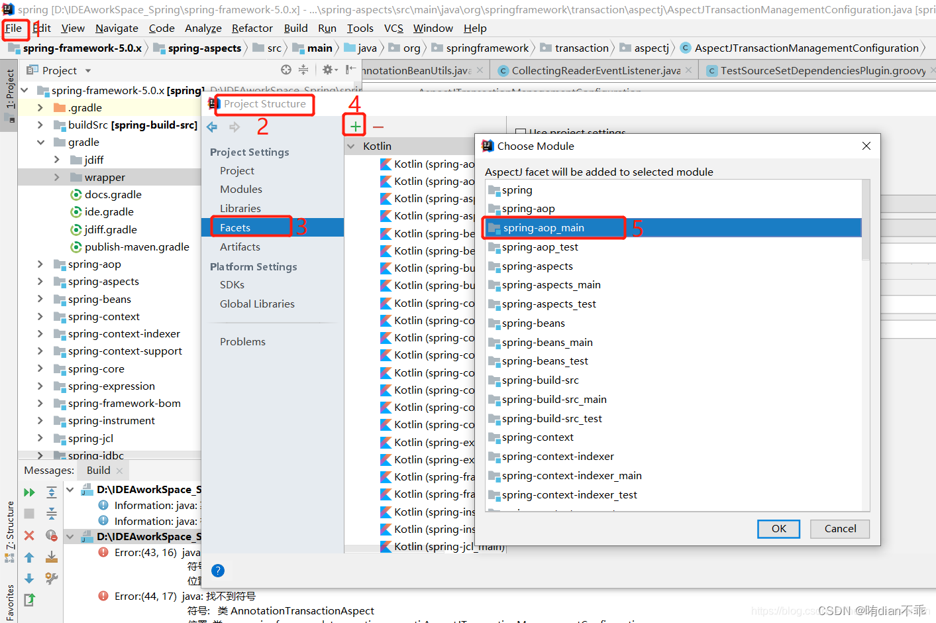Click the locate/scroll from source target icon
The height and width of the screenshot is (623, 936).
coord(286,70)
